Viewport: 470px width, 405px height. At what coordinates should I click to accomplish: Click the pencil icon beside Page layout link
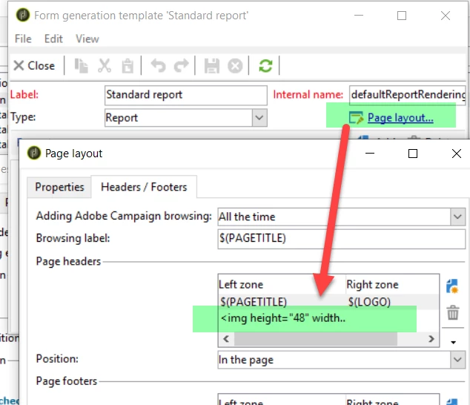[356, 118]
